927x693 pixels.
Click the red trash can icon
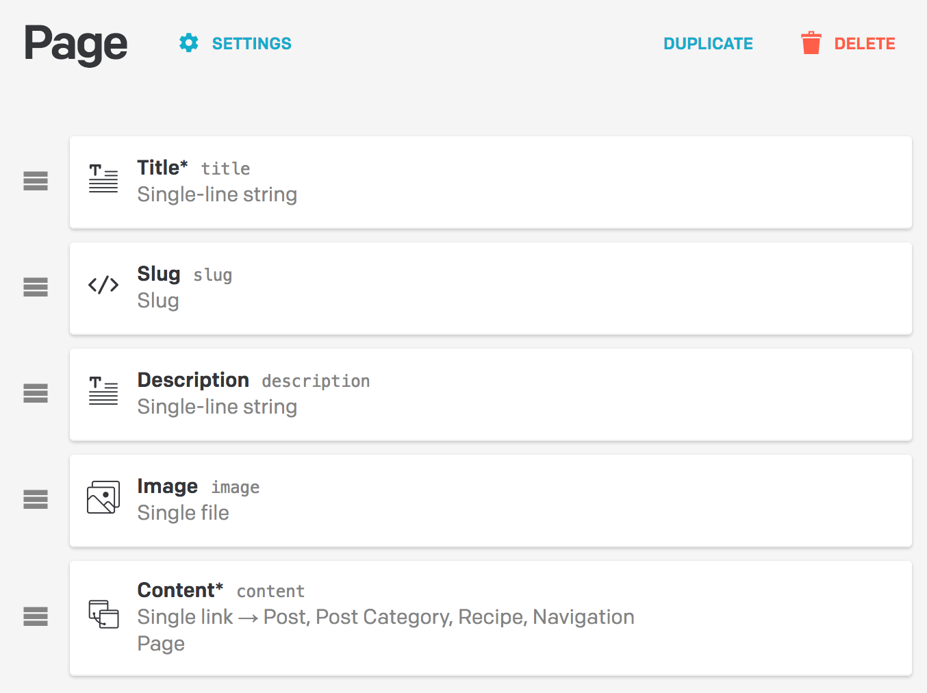(811, 43)
